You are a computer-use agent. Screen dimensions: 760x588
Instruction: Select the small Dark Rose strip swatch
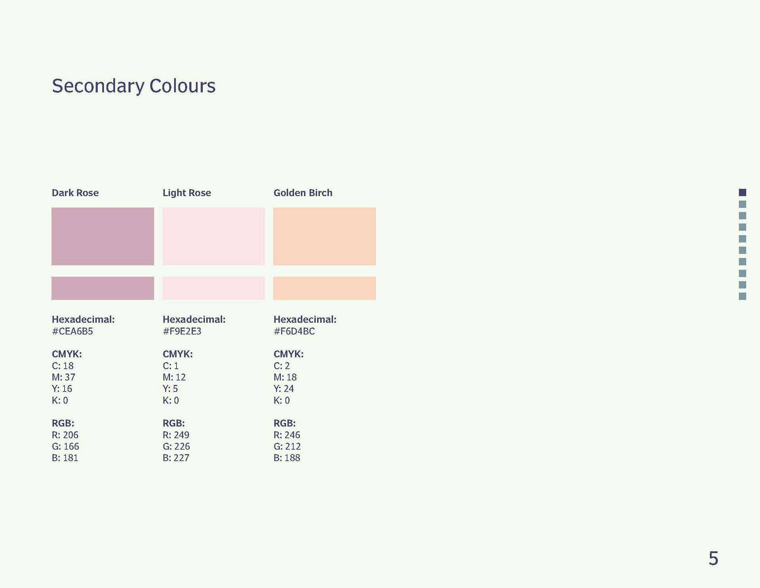103,288
